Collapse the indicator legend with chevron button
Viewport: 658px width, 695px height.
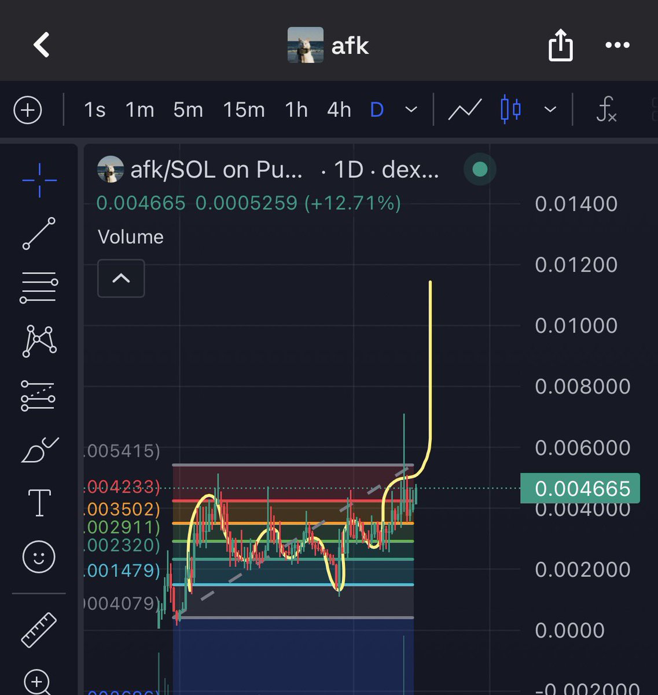(x=121, y=279)
